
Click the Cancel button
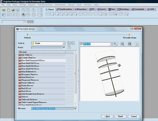click(134, 116)
